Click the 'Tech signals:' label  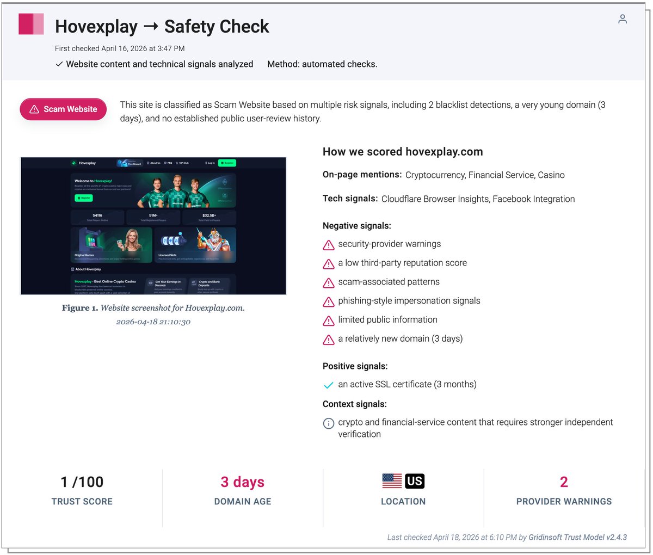point(350,199)
